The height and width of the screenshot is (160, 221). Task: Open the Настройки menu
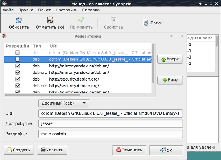coord(67,10)
